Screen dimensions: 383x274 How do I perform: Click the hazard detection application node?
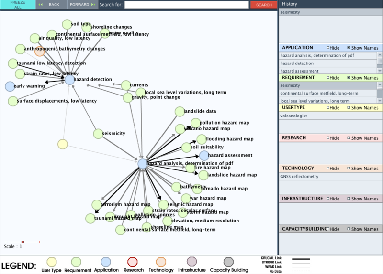(69, 80)
